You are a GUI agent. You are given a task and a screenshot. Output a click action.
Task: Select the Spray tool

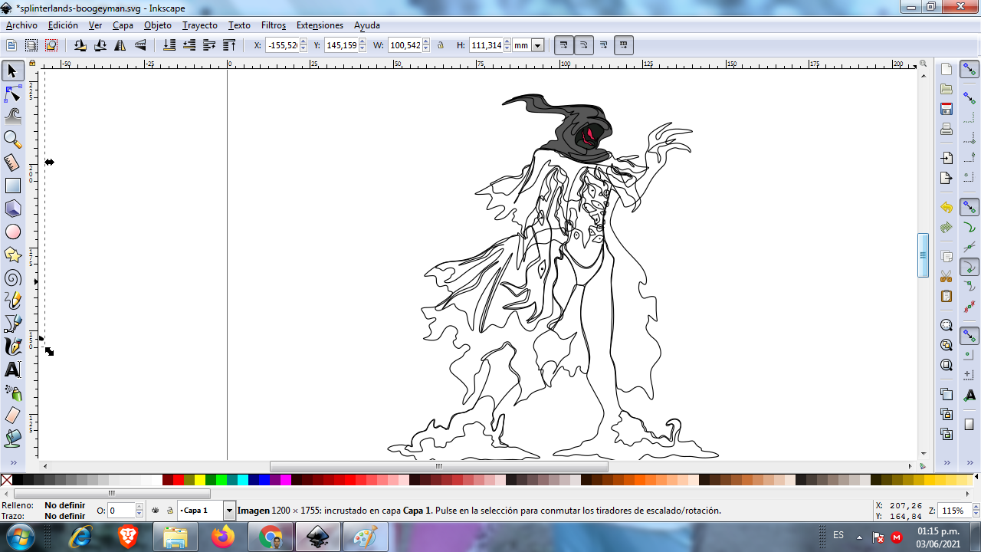(12, 393)
